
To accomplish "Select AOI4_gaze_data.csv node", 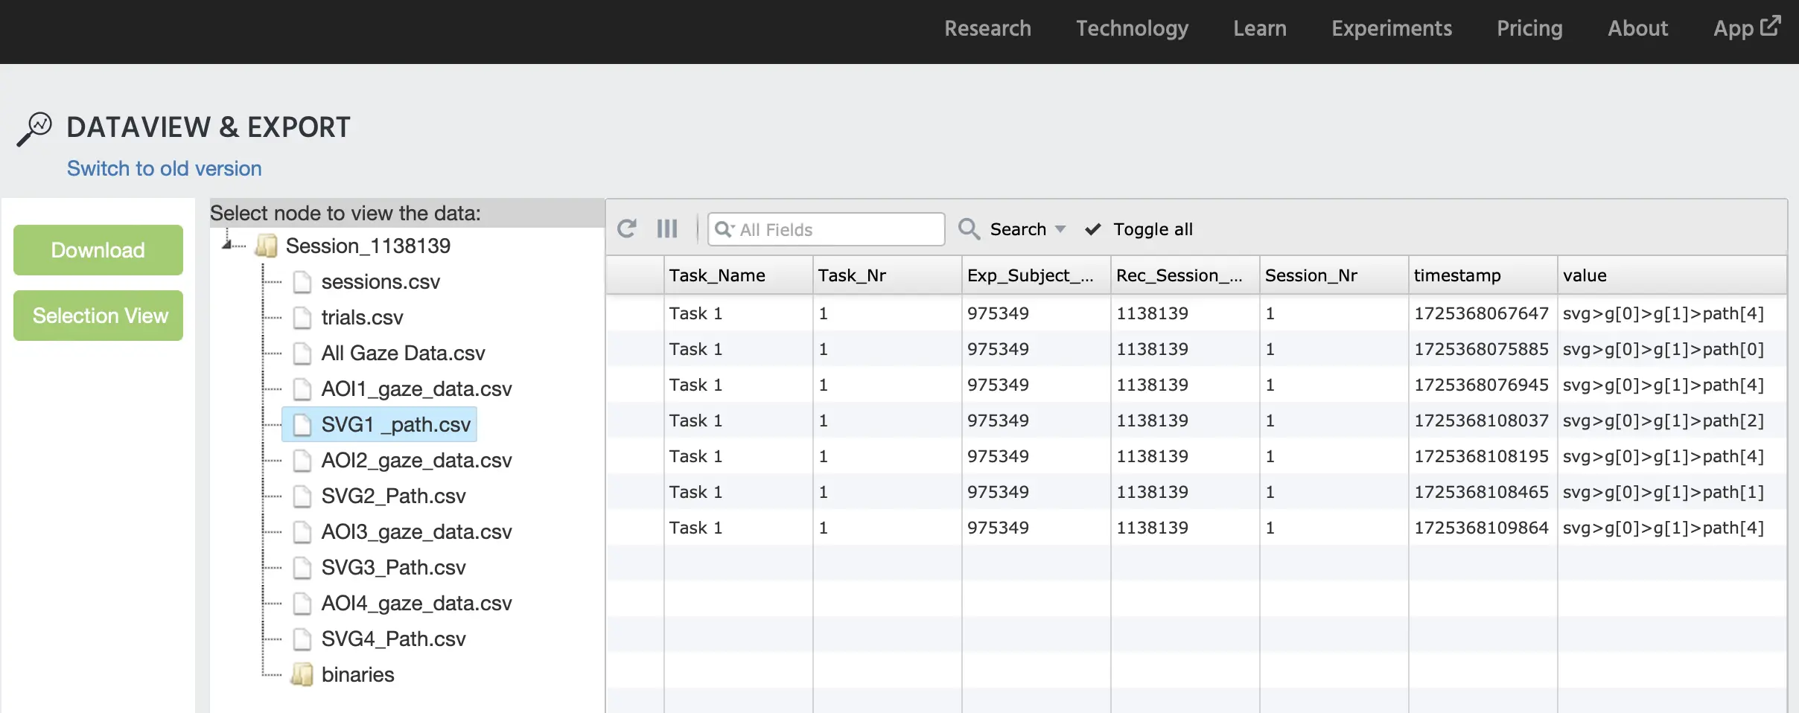I will (x=416, y=604).
